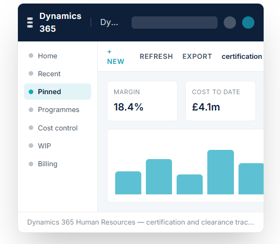Select the second bar in the chart
This screenshot has height=244, width=280.
[x=159, y=176]
